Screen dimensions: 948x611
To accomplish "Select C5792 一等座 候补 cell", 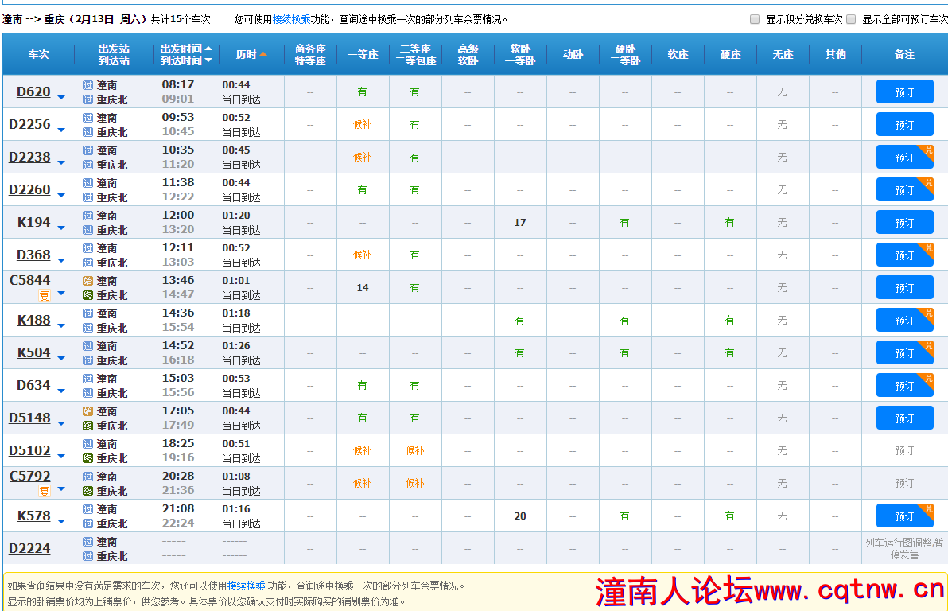I will (x=362, y=484).
